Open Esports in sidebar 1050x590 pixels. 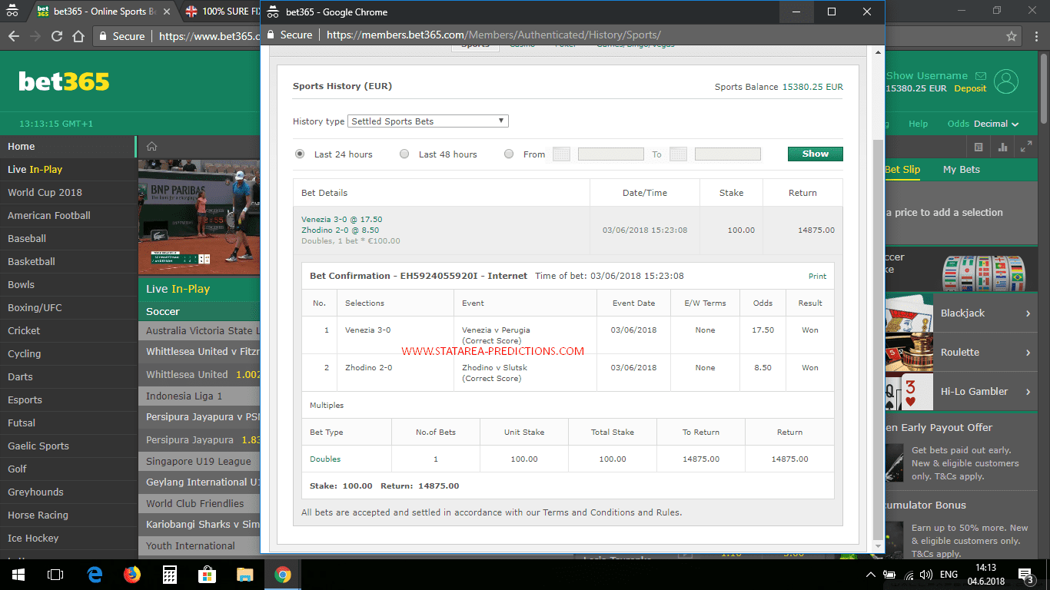click(68, 399)
